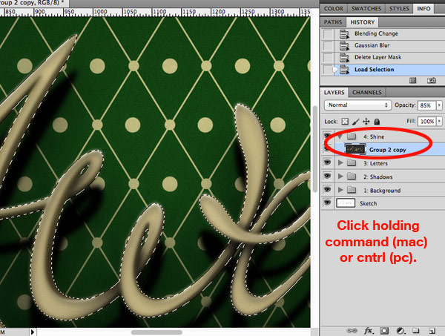Hide the 3: Letters group with its eye icon

pos(327,162)
